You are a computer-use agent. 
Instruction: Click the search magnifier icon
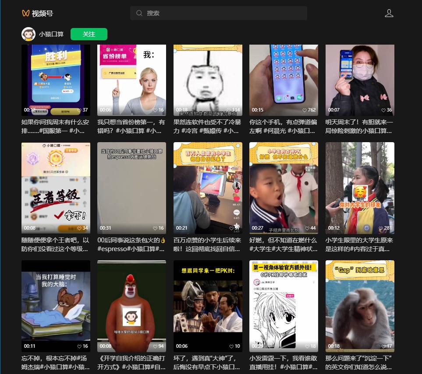(139, 13)
